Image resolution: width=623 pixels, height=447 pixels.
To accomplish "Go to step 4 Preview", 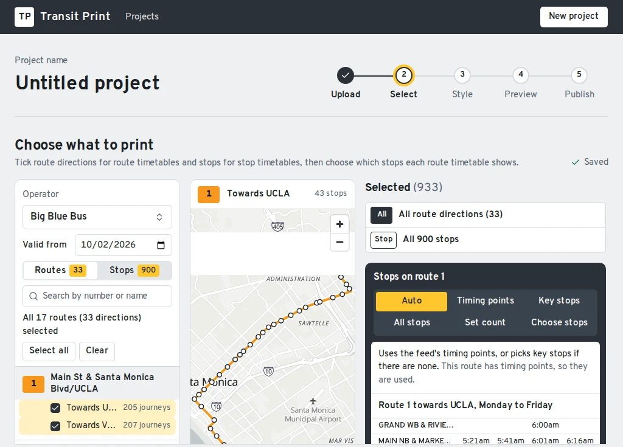I will point(521,75).
